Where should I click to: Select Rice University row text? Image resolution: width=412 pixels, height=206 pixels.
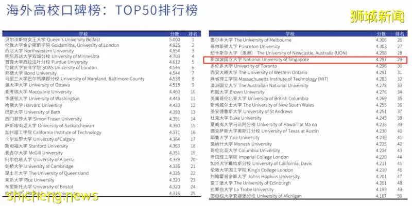tap(30, 180)
